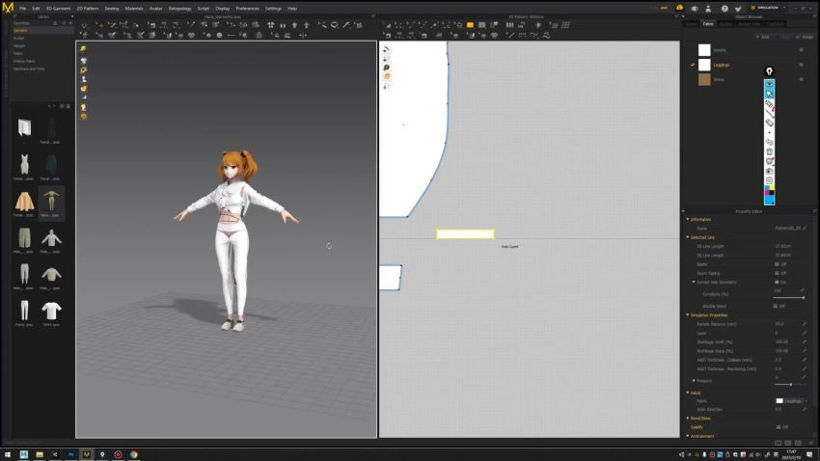
Task: Select the orange skirt garment thumbnail
Action: (24, 202)
